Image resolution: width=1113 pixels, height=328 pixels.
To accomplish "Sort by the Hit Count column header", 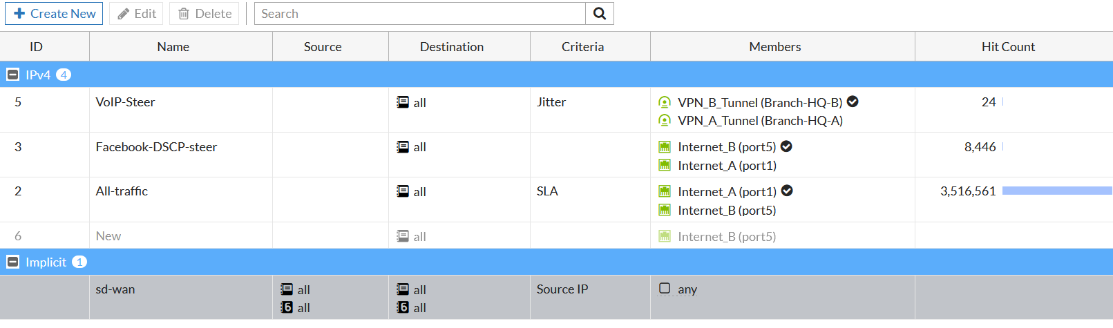I will 1008,46.
